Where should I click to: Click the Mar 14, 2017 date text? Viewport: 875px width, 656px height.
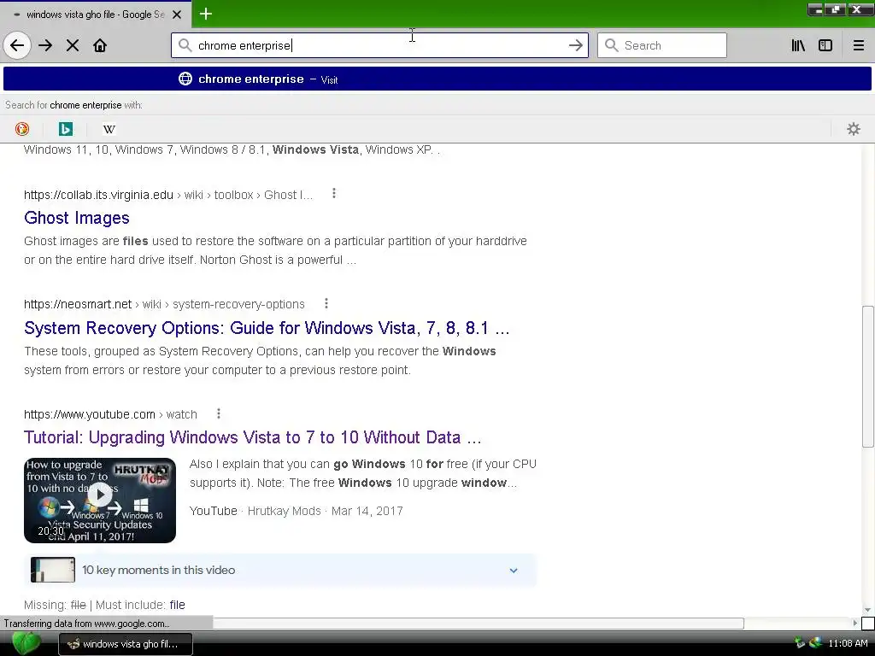pyautogui.click(x=367, y=511)
